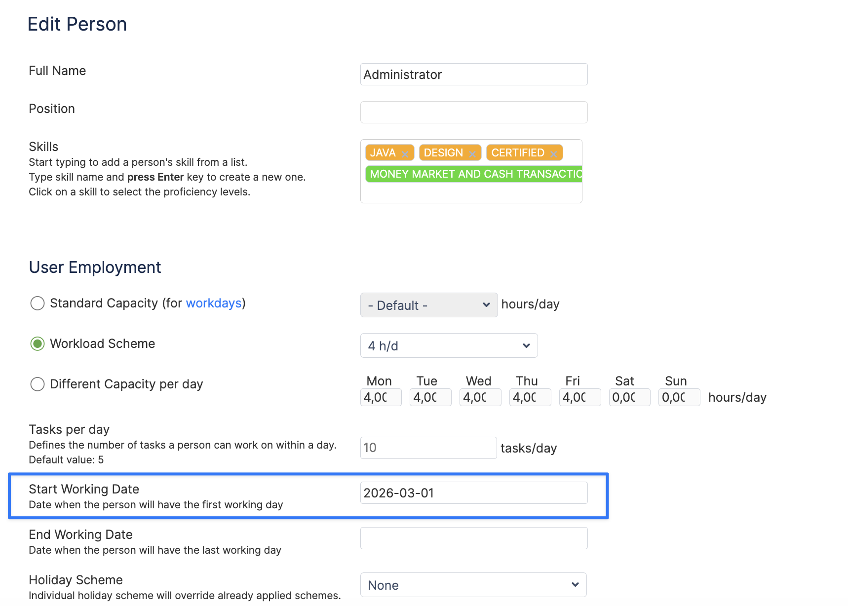Click the Full Name input field

click(x=473, y=75)
